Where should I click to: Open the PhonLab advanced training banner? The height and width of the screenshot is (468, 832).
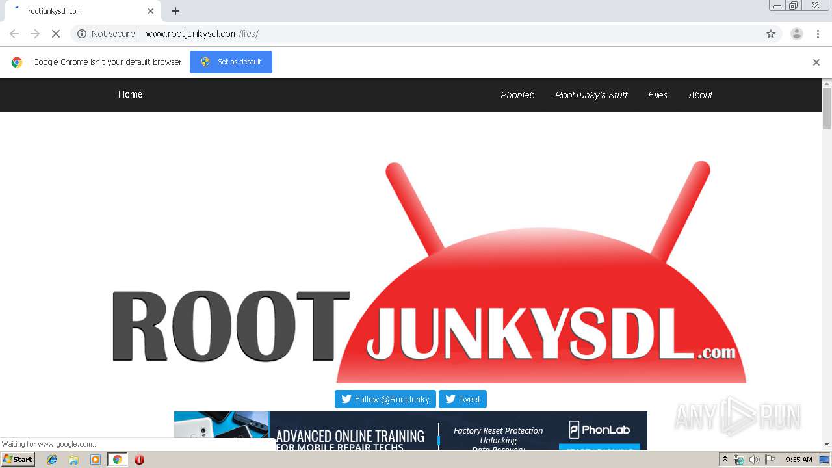(411, 430)
